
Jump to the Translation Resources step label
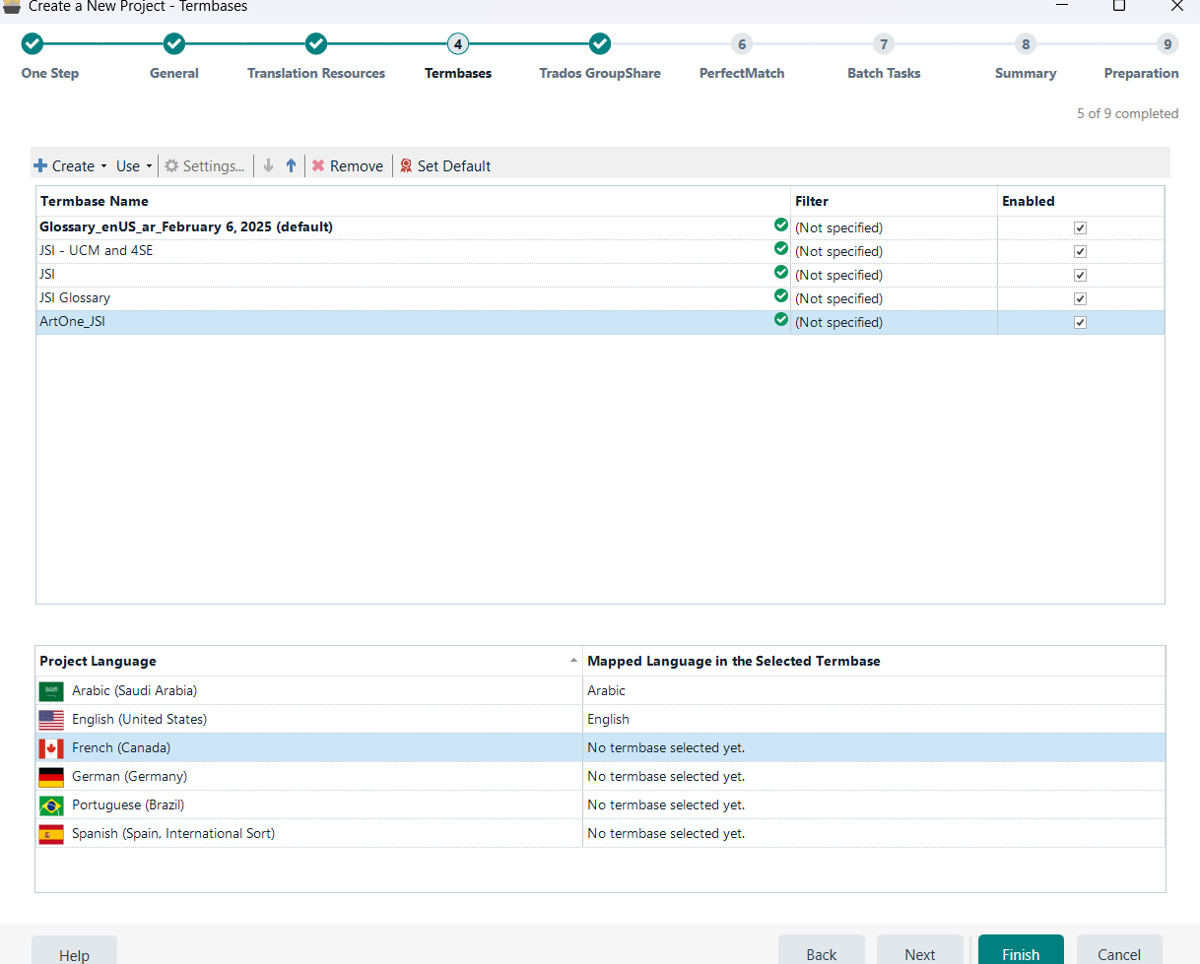click(316, 73)
